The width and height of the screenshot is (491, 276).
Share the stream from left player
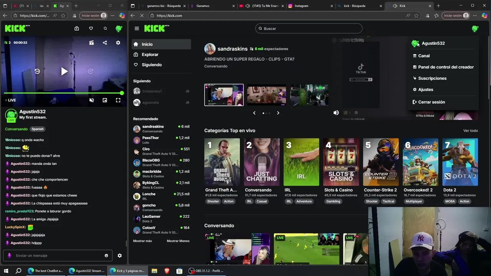tap(105, 43)
